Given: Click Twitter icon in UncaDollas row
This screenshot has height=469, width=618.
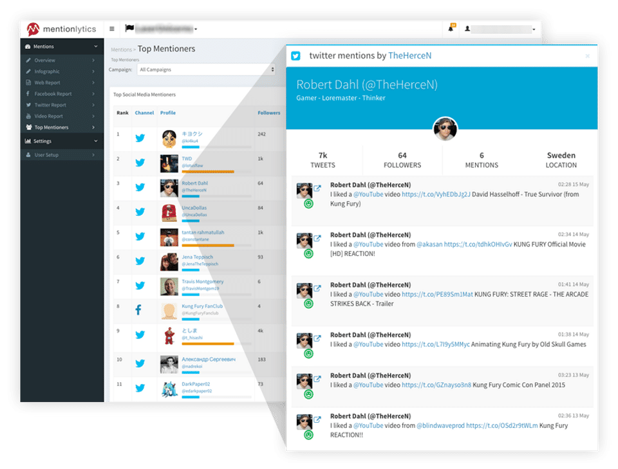Looking at the screenshot, I should [x=140, y=212].
